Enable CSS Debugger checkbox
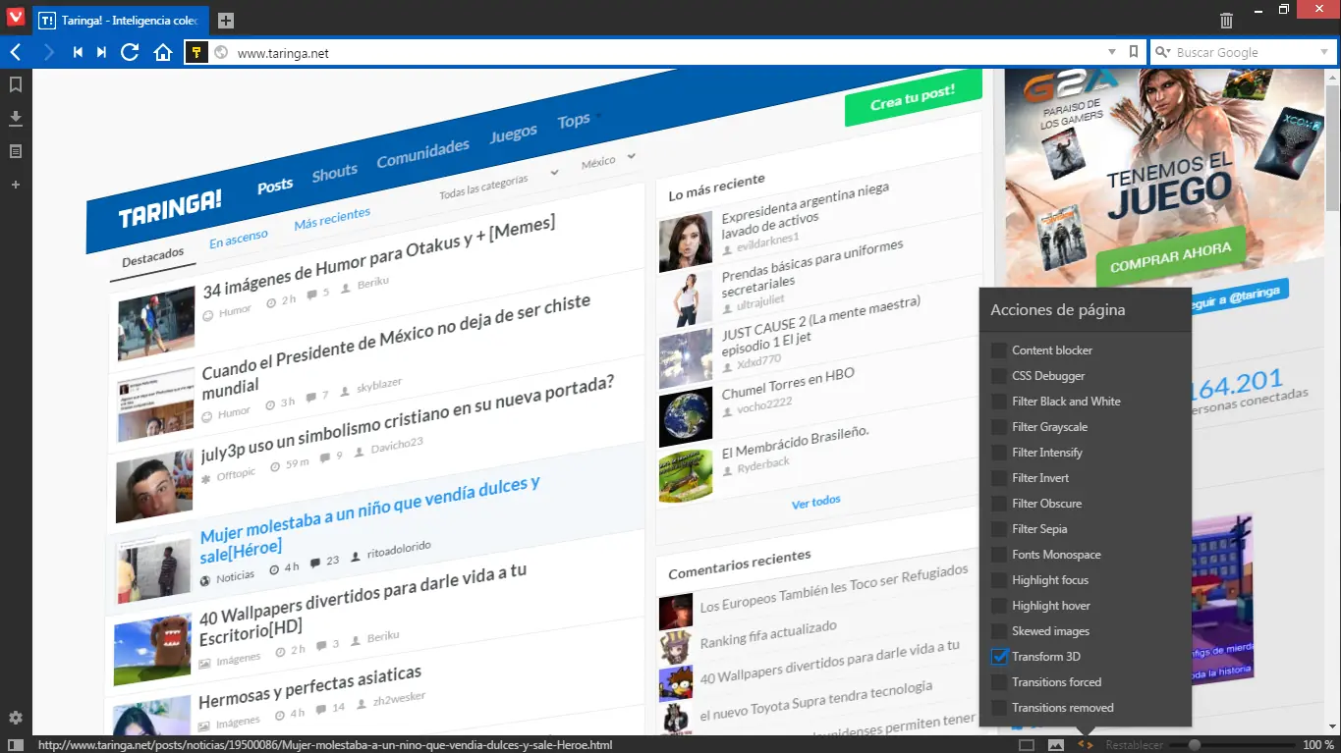 [999, 376]
